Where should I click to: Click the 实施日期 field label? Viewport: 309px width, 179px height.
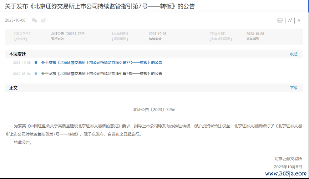[x=217, y=34]
